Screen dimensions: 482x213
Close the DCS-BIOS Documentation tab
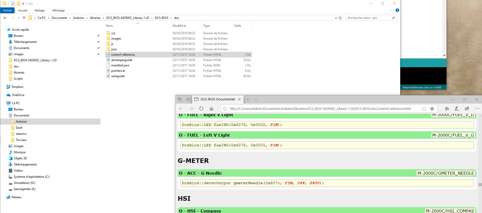[x=239, y=99]
